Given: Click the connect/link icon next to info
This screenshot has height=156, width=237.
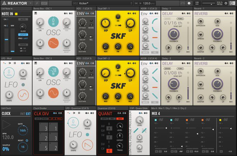Looking at the screenshot, I should point(182,3).
